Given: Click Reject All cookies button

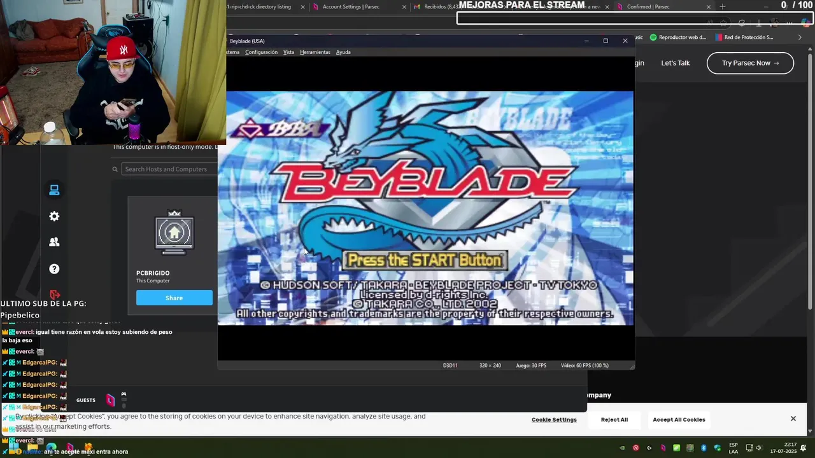Looking at the screenshot, I should coord(614,420).
